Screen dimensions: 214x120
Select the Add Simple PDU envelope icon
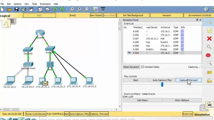[x=209, y=73]
